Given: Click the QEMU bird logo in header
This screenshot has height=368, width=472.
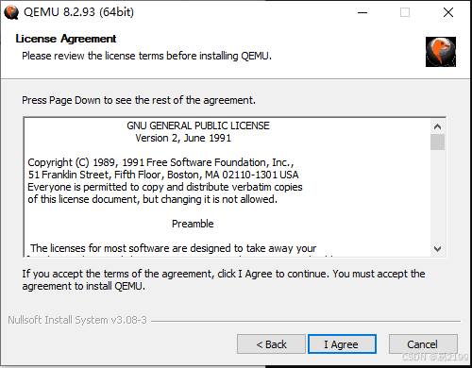Looking at the screenshot, I should [x=441, y=52].
